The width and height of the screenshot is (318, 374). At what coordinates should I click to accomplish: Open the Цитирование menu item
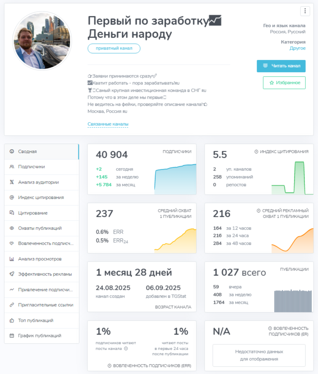point(33,213)
